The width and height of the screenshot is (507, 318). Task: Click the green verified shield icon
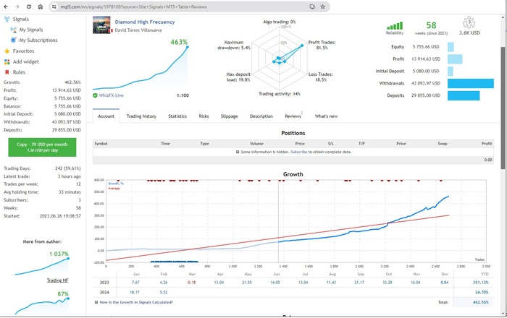pos(95,95)
